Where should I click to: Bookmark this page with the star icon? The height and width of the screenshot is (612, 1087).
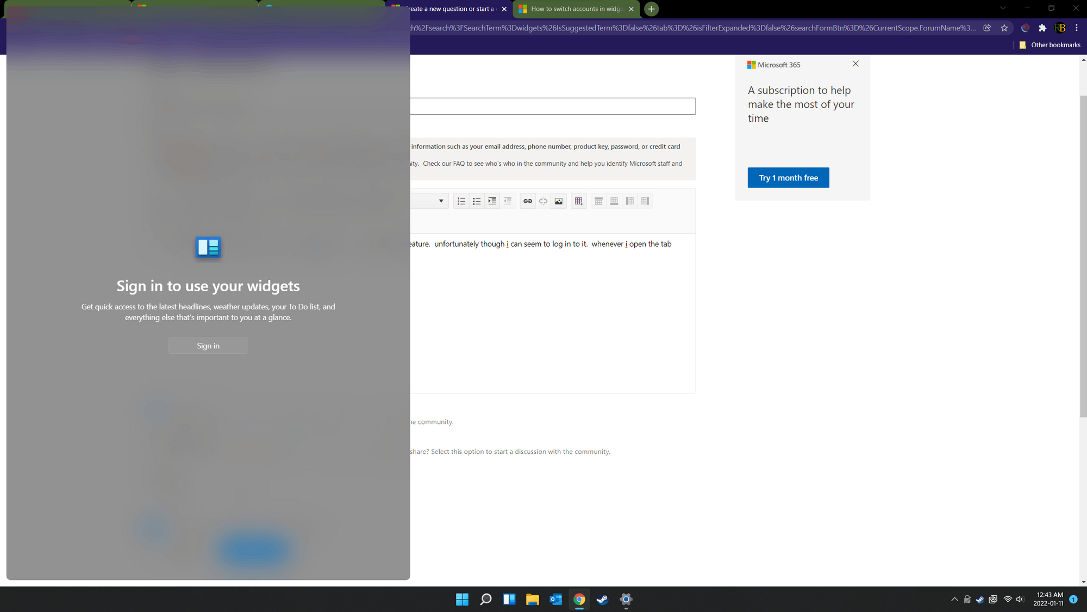(1004, 28)
